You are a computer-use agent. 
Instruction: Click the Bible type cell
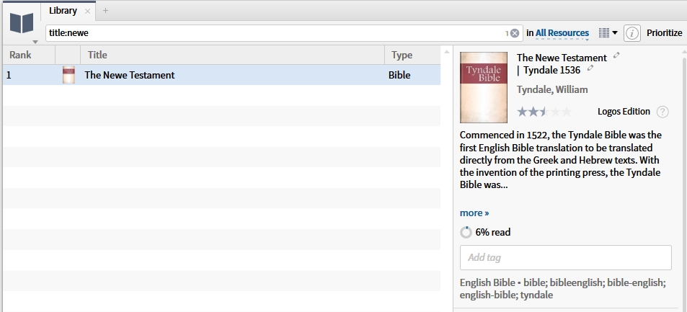(x=399, y=75)
